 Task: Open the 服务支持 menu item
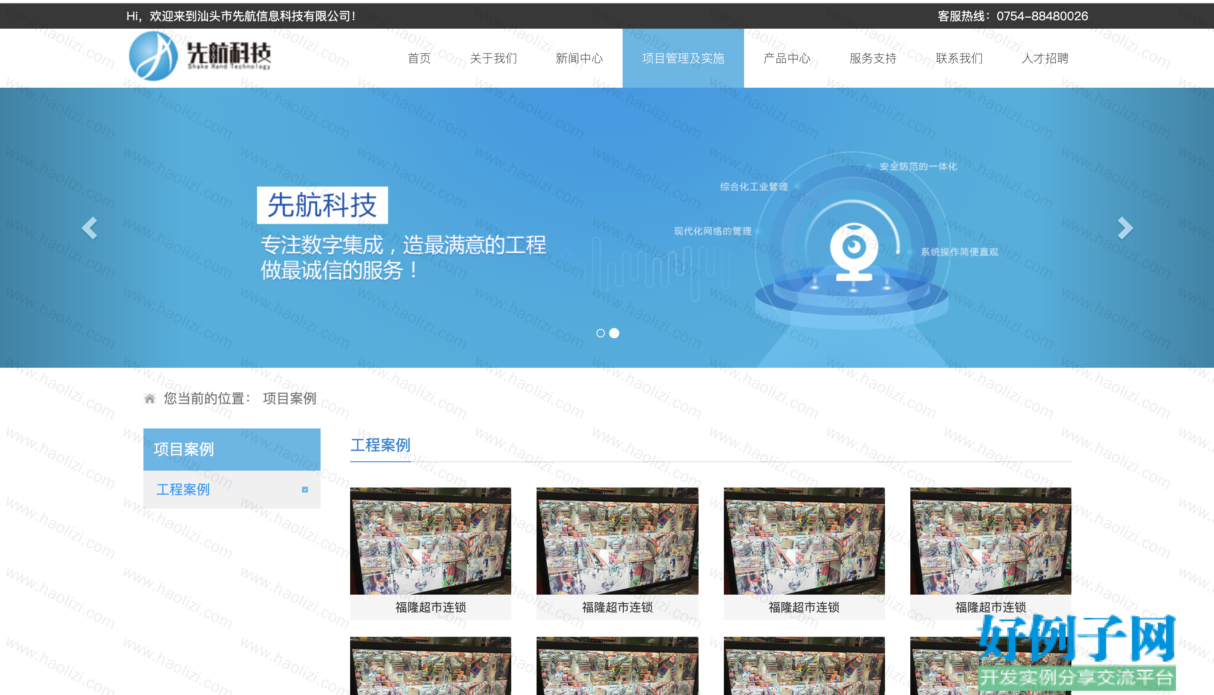[873, 58]
